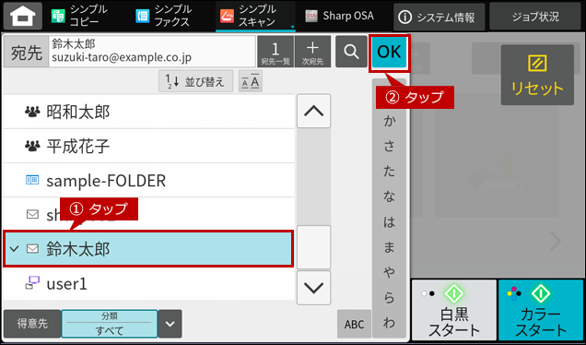The image size is (586, 345).
Task: Select the 平成花子 group entry
Action: click(x=149, y=146)
